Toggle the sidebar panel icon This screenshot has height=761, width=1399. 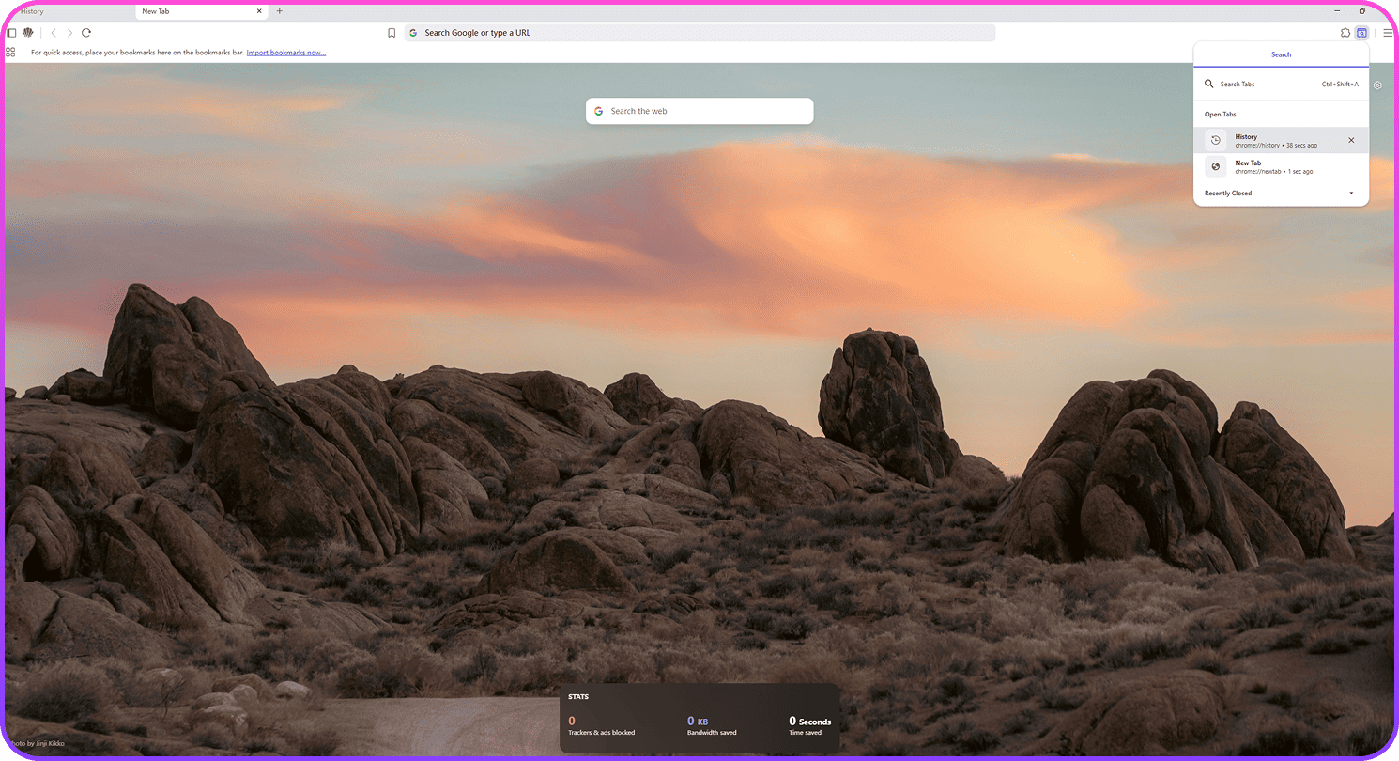pyautogui.click(x=11, y=33)
